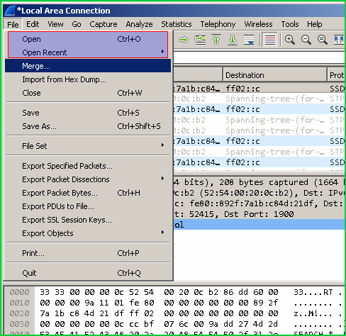Click the Wireshark fin icon in title bar
This screenshot has width=346, height=336.
coord(10,11)
